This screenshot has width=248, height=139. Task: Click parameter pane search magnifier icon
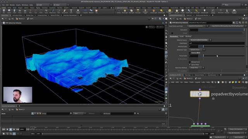coord(240,23)
